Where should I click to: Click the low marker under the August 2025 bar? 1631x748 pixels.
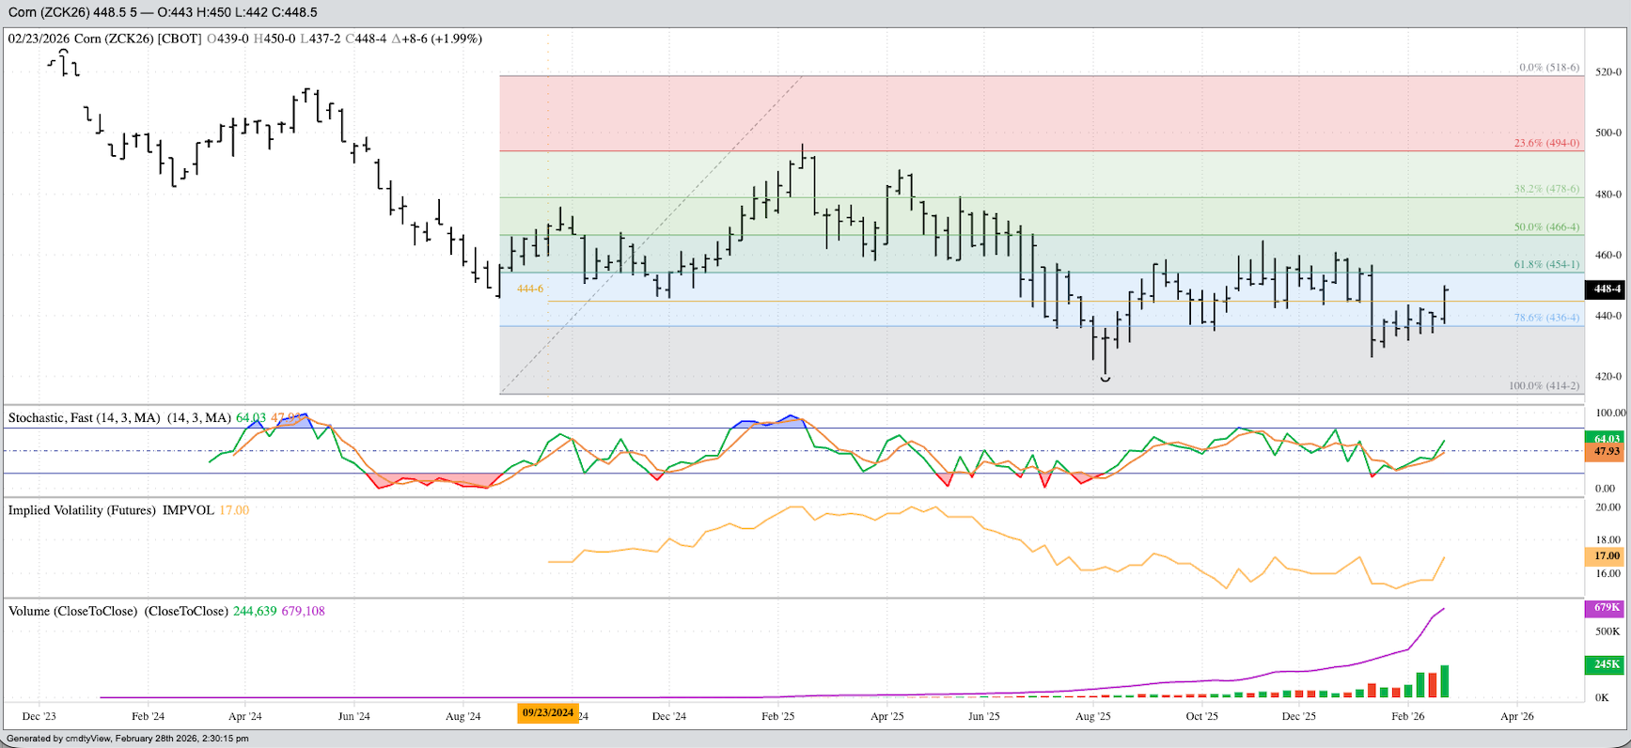[x=1106, y=379]
